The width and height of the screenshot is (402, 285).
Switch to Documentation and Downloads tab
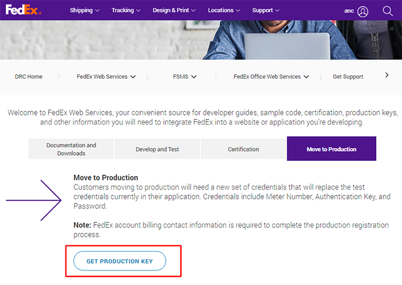pyautogui.click(x=71, y=149)
